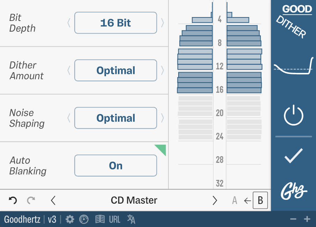Click the Noise Shaping label

(27, 118)
